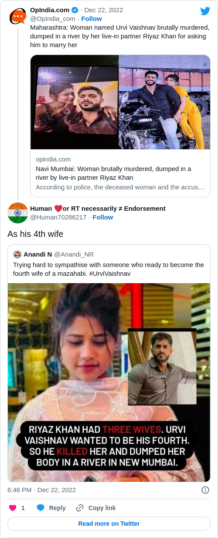Screen dimensions: 218x538
Task: Open the article preview couple photo
Action: click(120, 102)
